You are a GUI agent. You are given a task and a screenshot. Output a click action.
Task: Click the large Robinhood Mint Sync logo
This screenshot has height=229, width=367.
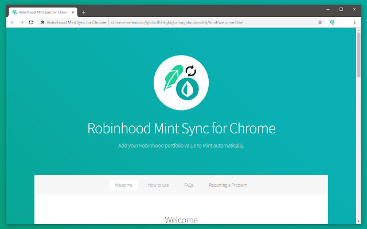tap(181, 82)
